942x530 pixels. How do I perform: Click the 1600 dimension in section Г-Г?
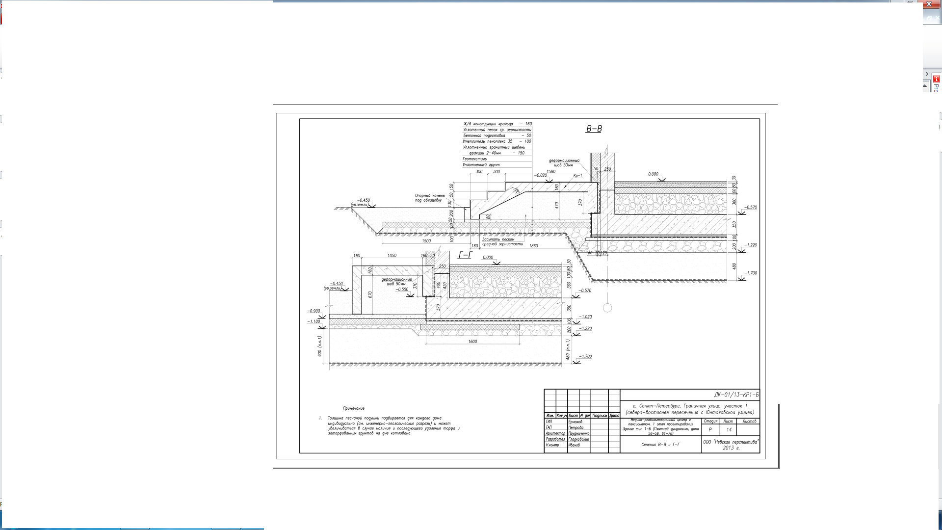click(x=472, y=342)
